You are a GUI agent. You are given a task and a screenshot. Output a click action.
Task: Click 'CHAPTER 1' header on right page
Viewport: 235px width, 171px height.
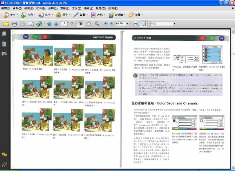140,38
